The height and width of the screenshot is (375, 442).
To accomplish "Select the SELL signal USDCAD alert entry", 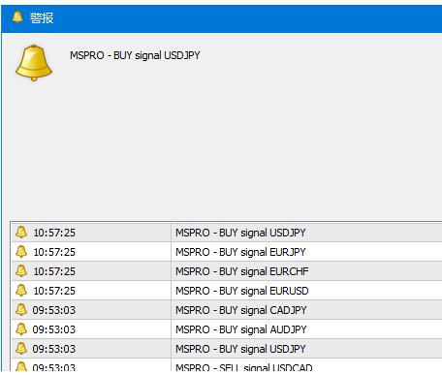I will point(227,365).
